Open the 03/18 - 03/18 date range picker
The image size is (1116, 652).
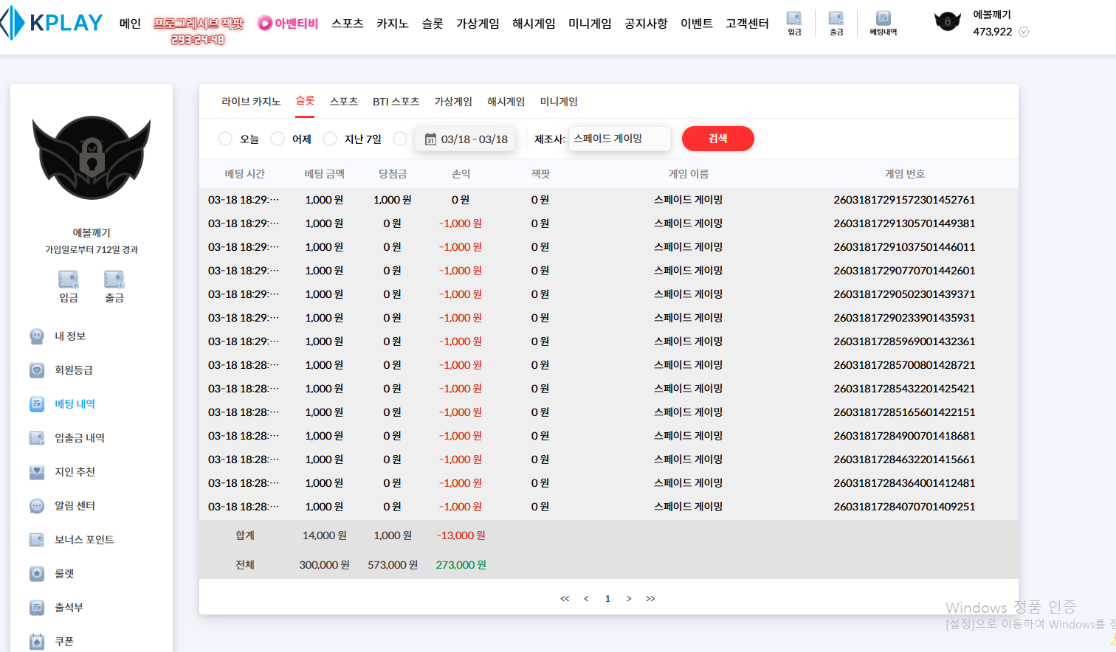pyautogui.click(x=466, y=139)
